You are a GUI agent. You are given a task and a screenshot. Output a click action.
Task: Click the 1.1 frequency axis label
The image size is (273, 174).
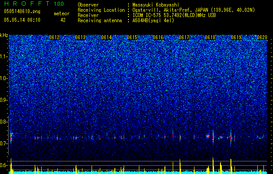(x=4, y=57)
